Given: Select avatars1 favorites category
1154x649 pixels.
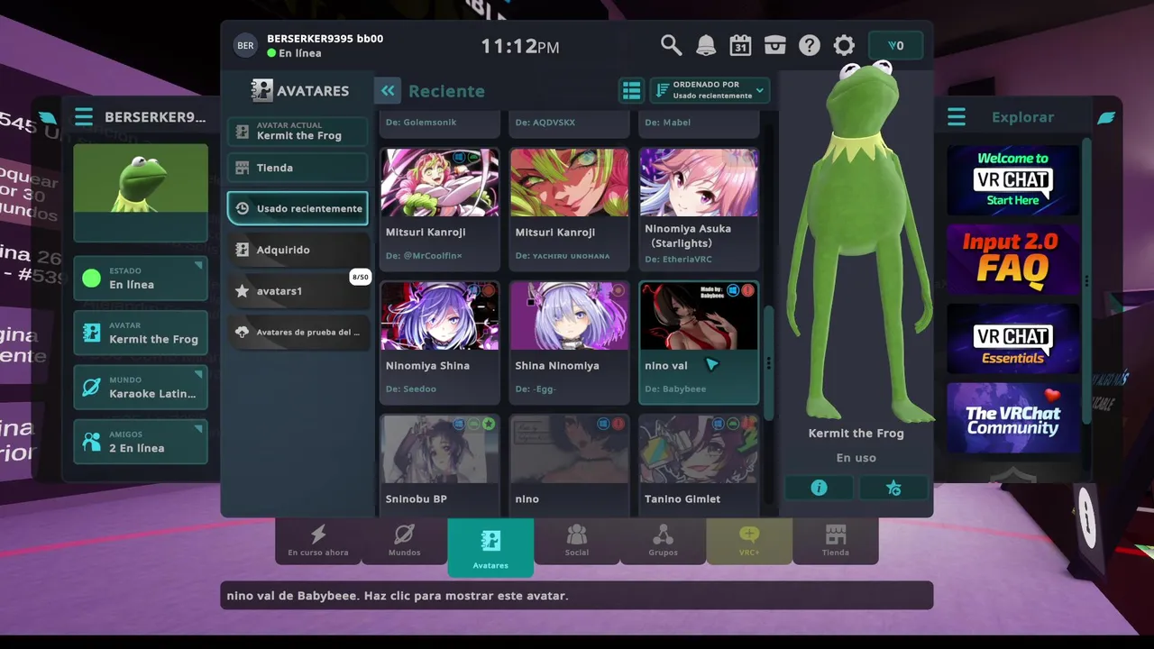Looking at the screenshot, I should coord(298,291).
